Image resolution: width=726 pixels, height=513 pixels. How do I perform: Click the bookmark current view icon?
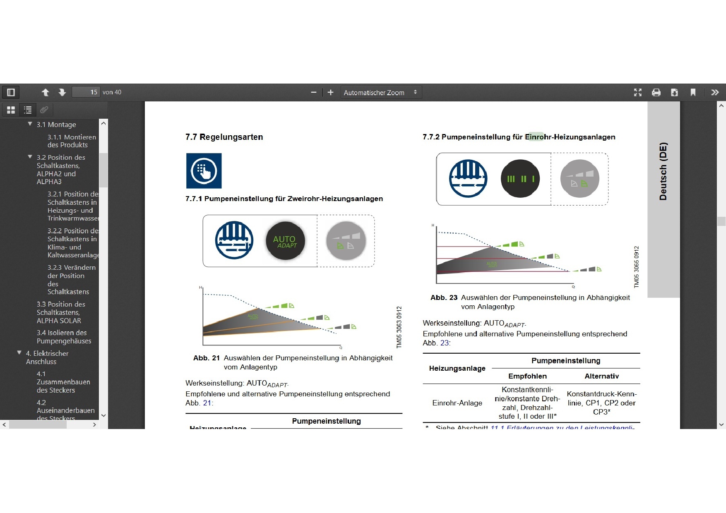click(693, 92)
